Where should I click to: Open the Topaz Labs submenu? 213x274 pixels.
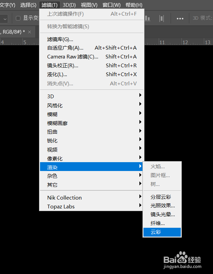click(92, 207)
